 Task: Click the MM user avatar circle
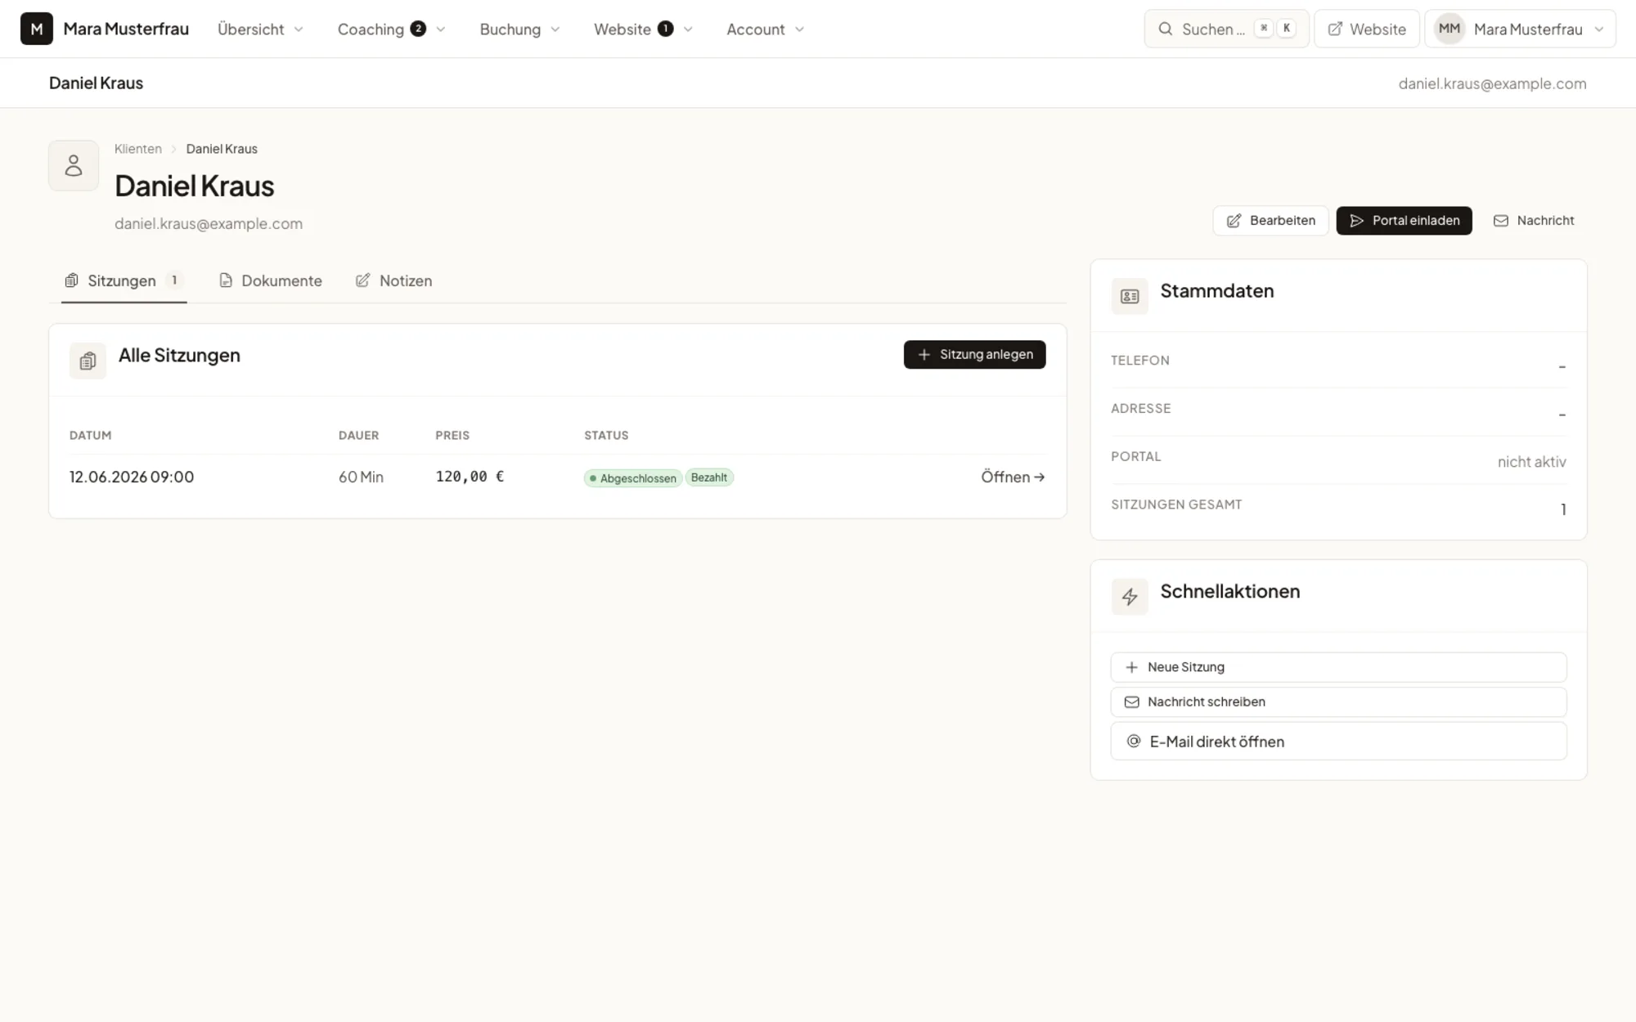coord(1449,29)
